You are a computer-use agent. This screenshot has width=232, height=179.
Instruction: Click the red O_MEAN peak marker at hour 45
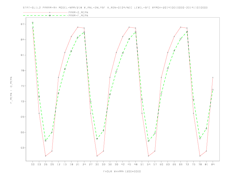click(x=129, y=27)
